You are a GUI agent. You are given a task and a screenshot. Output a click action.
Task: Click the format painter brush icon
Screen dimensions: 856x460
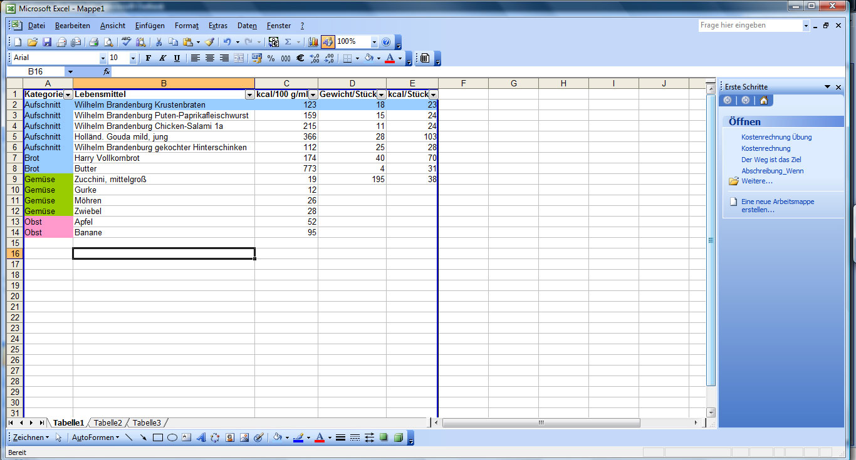pos(209,42)
